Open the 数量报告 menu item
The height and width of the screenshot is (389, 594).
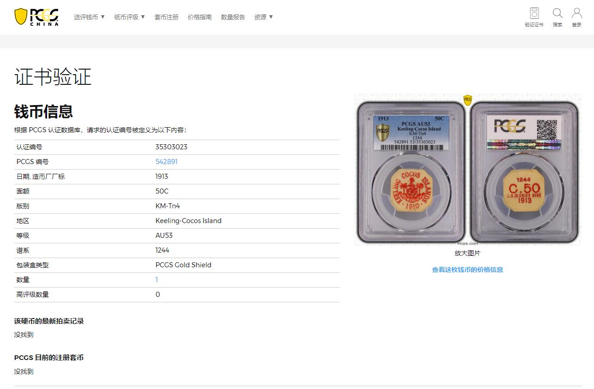pos(233,17)
